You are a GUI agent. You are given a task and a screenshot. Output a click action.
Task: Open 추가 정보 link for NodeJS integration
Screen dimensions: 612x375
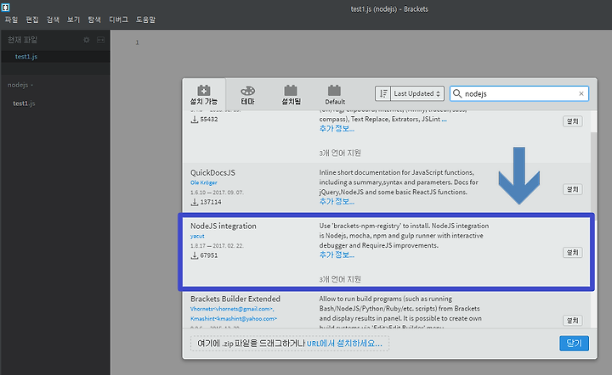pyautogui.click(x=337, y=255)
